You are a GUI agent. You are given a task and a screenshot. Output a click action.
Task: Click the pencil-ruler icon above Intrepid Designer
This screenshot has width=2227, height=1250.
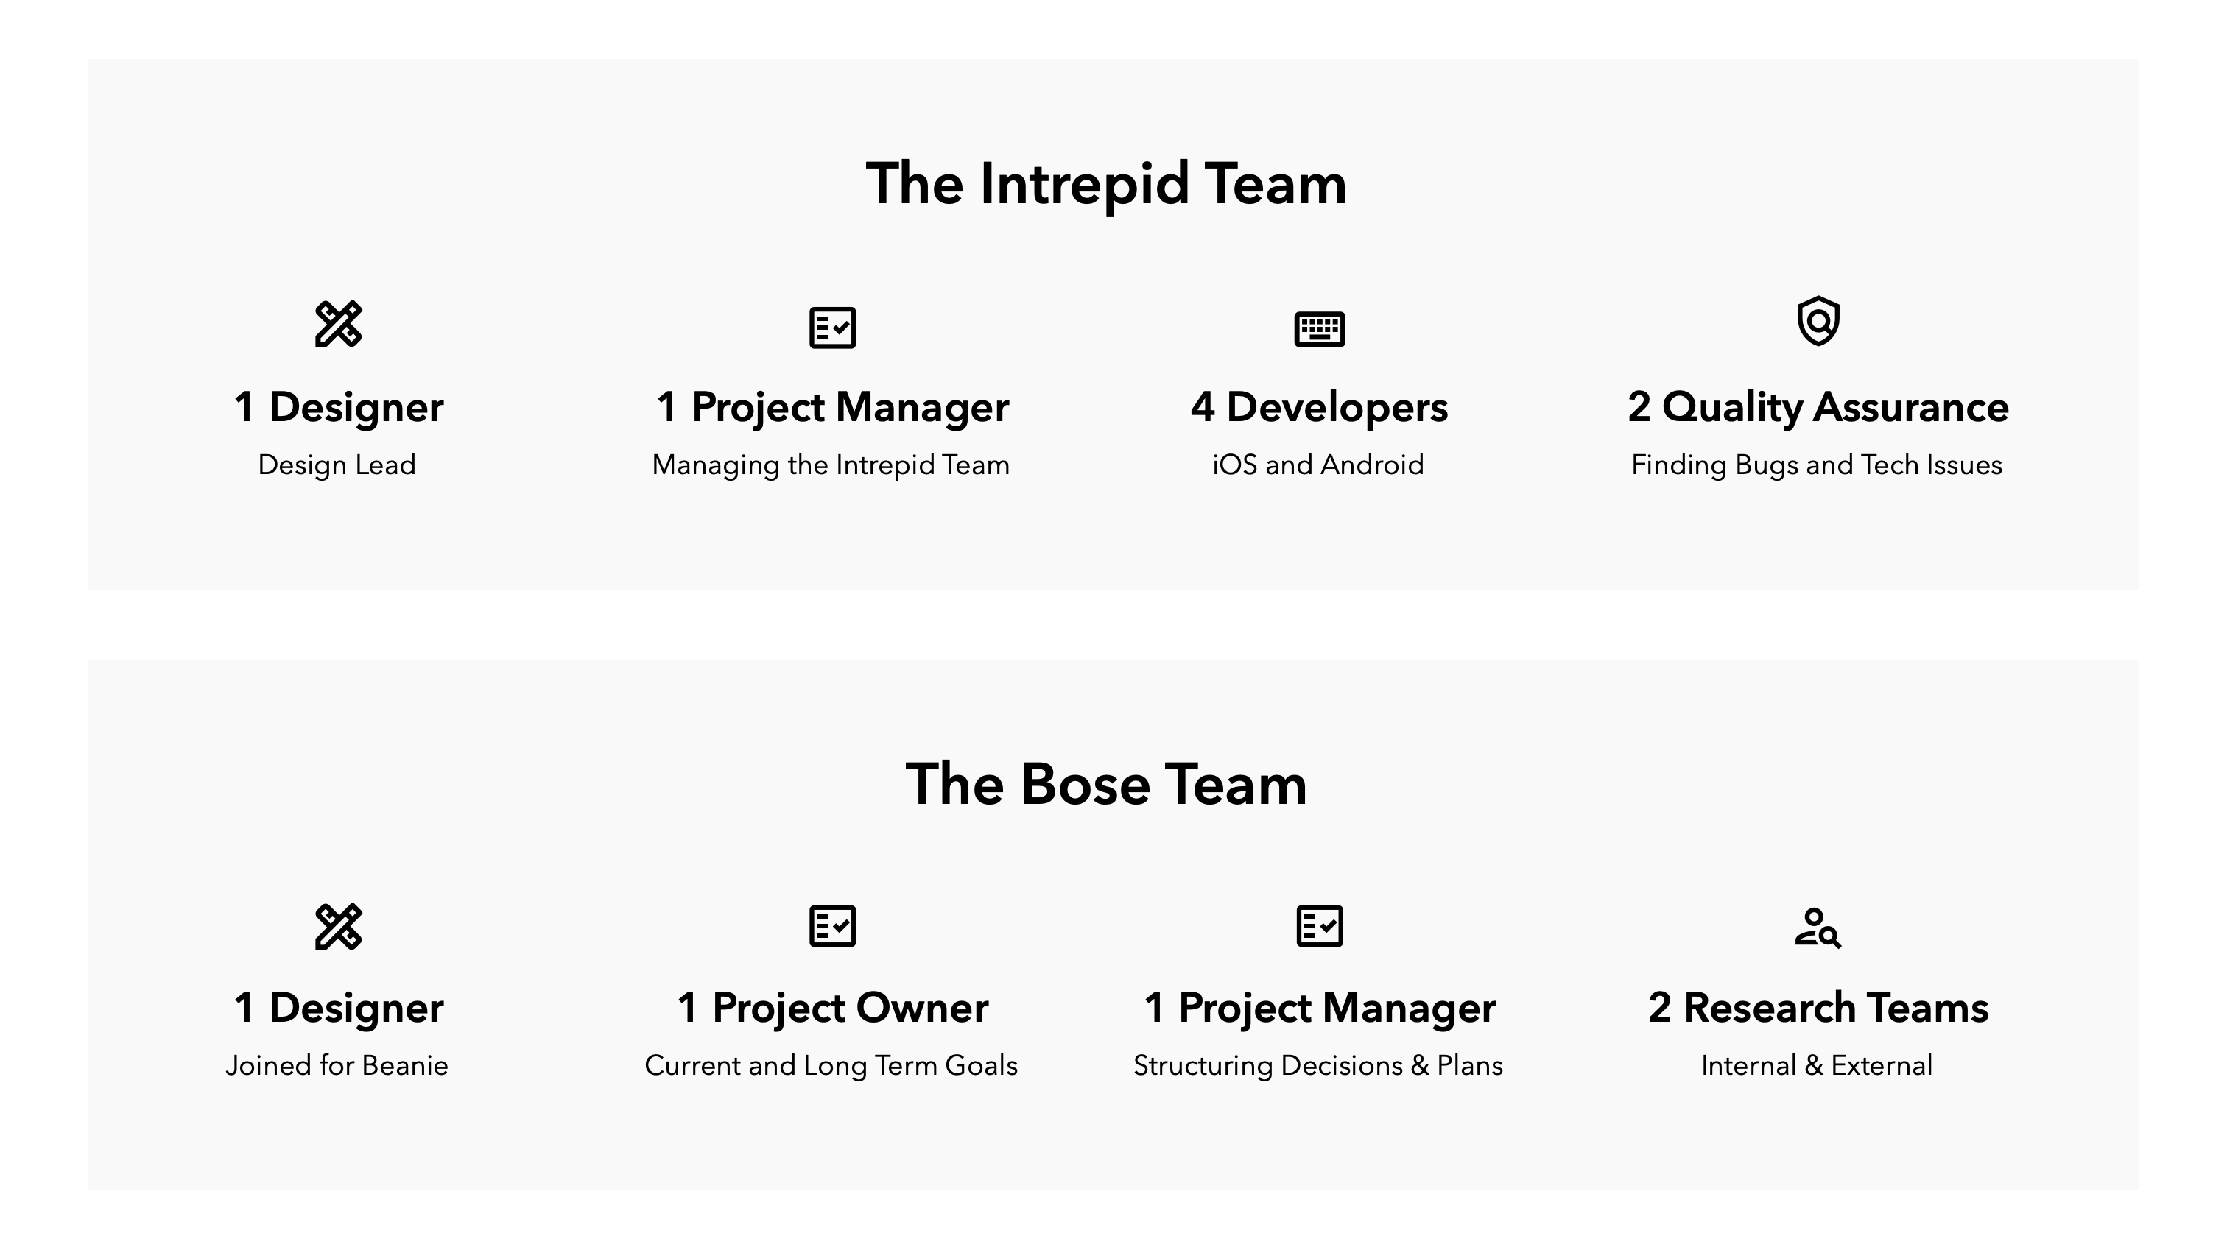[338, 324]
